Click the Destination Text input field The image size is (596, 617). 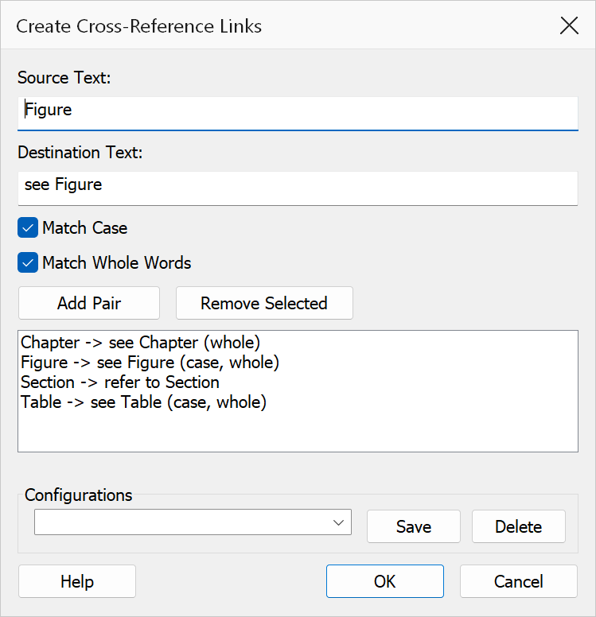(x=298, y=188)
